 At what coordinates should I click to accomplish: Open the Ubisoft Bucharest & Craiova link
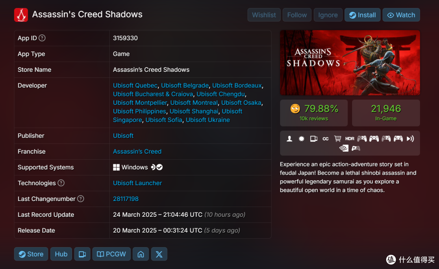tap(153, 94)
